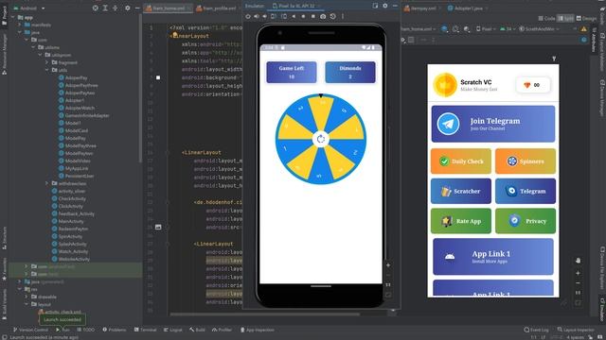Open the Pixel device dropdown in design toolbar

click(x=486, y=29)
